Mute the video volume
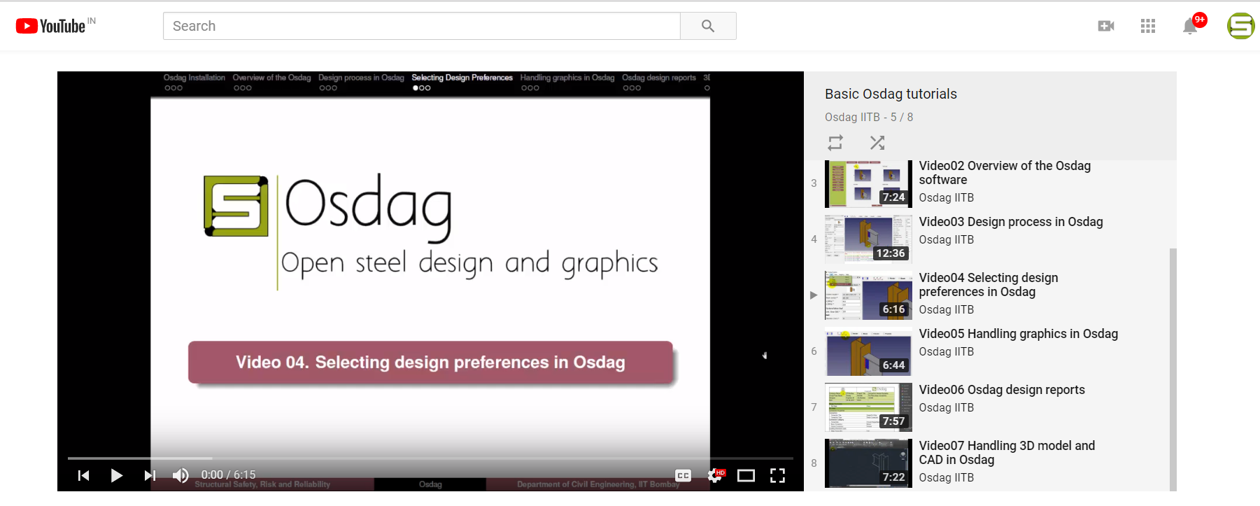Screen dimensions: 1260x506 (x=180, y=475)
